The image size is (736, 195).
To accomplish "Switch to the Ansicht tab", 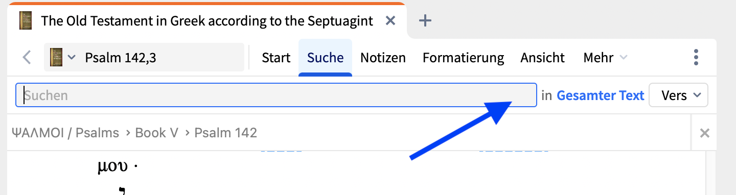I will (543, 58).
